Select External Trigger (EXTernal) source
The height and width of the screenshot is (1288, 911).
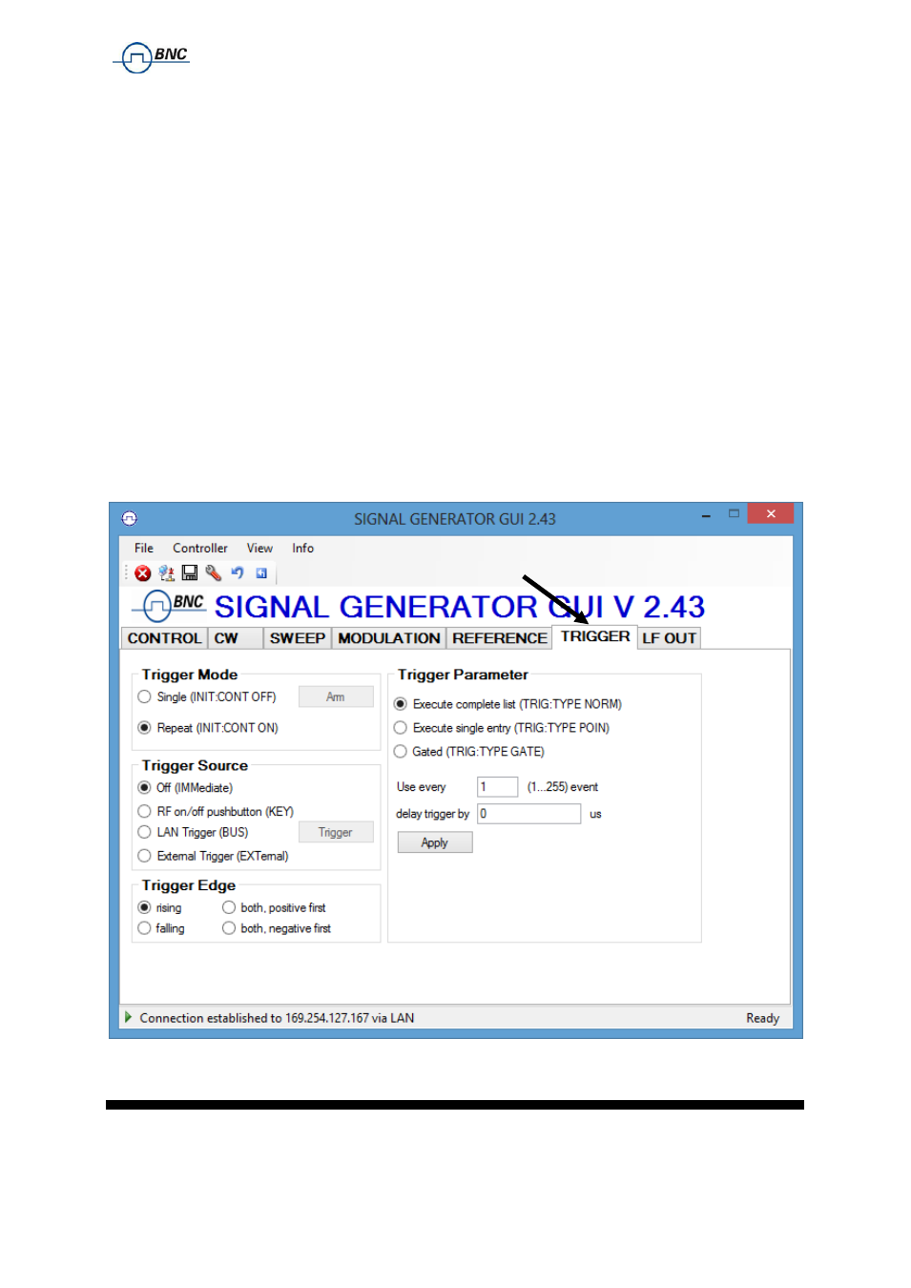click(213, 856)
